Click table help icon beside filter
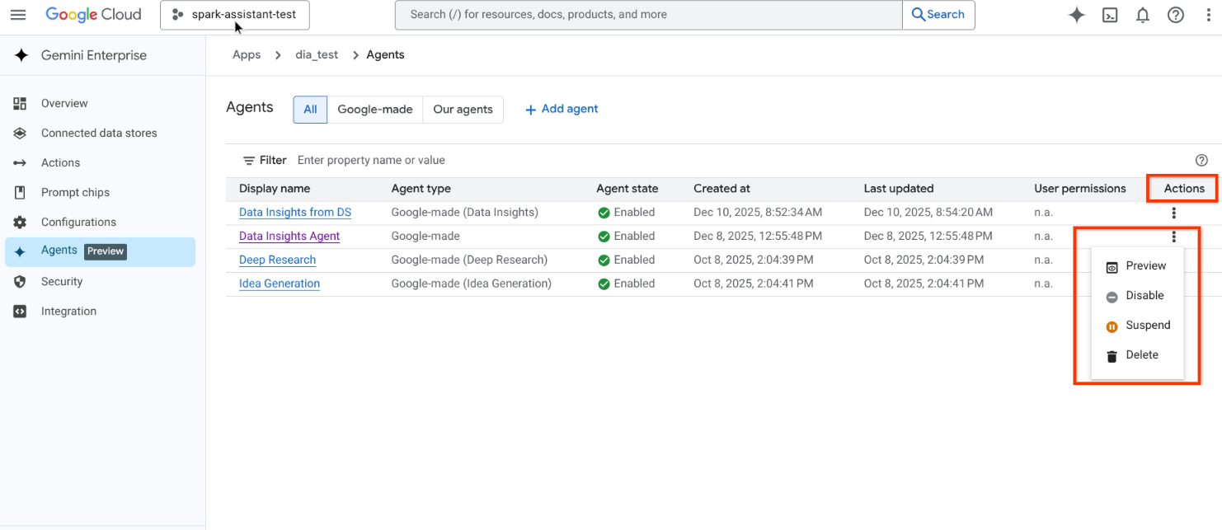 tap(1201, 161)
